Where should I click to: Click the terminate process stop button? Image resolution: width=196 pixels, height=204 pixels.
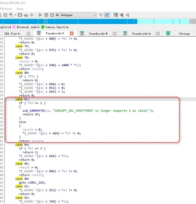click(x=52, y=15)
